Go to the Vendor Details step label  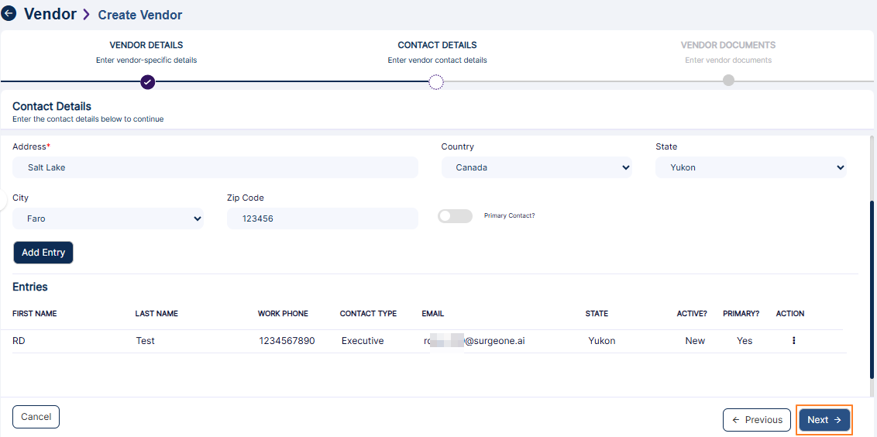pyautogui.click(x=146, y=45)
